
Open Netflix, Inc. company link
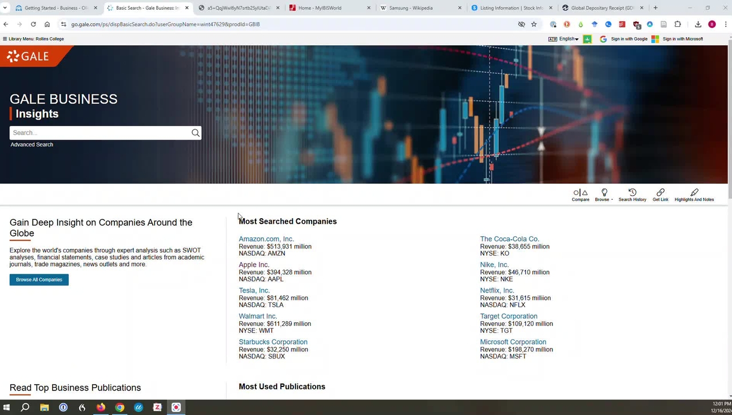click(497, 290)
